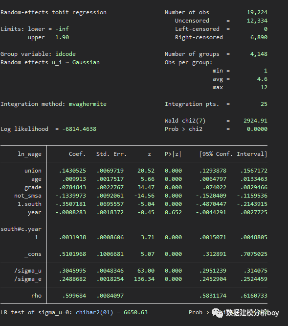Select the 'age' variable row label
Viewport: 288px width, 326px height.
pos(36,179)
